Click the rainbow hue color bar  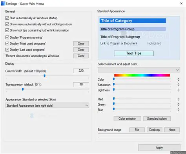(142, 75)
